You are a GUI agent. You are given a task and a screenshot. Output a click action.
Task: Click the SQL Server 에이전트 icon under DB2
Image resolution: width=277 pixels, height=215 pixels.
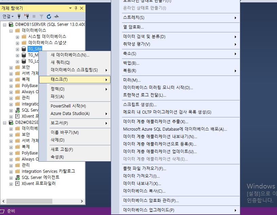(x=17, y=177)
